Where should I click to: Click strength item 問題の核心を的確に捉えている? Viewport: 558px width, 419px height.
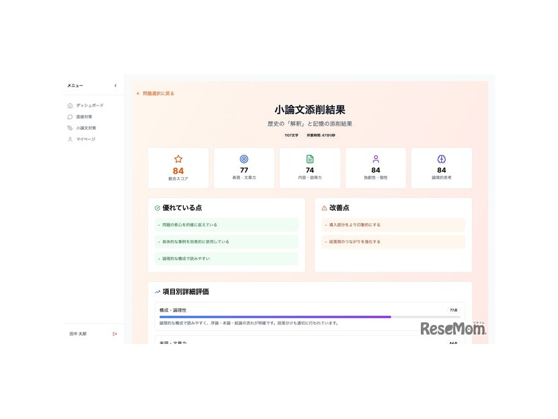click(x=227, y=225)
